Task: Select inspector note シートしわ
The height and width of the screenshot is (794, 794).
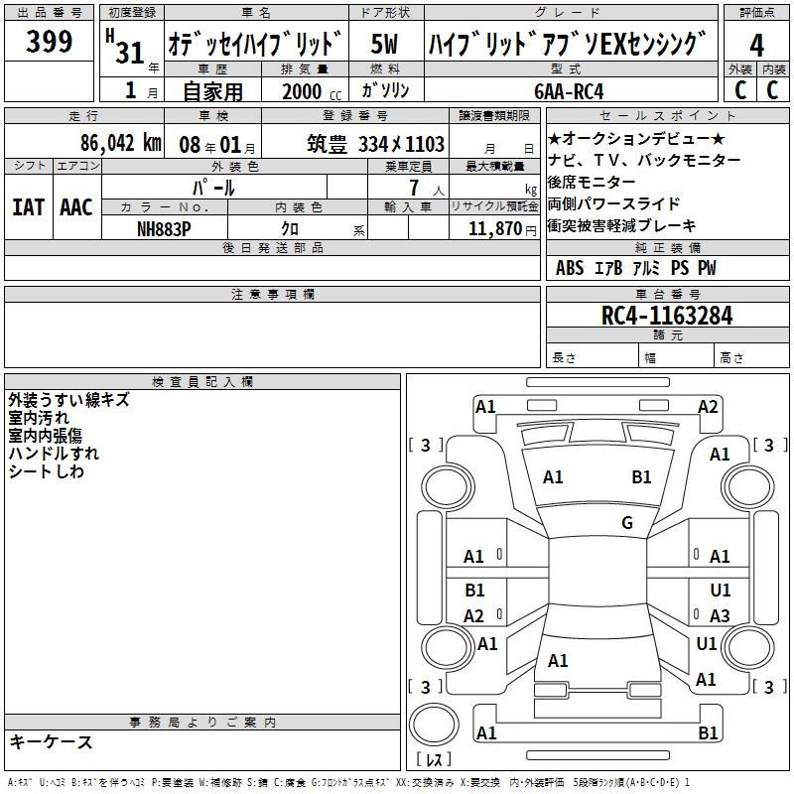Action: [46, 471]
